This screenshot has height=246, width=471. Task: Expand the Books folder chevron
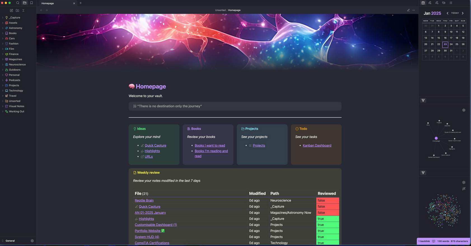(3, 33)
